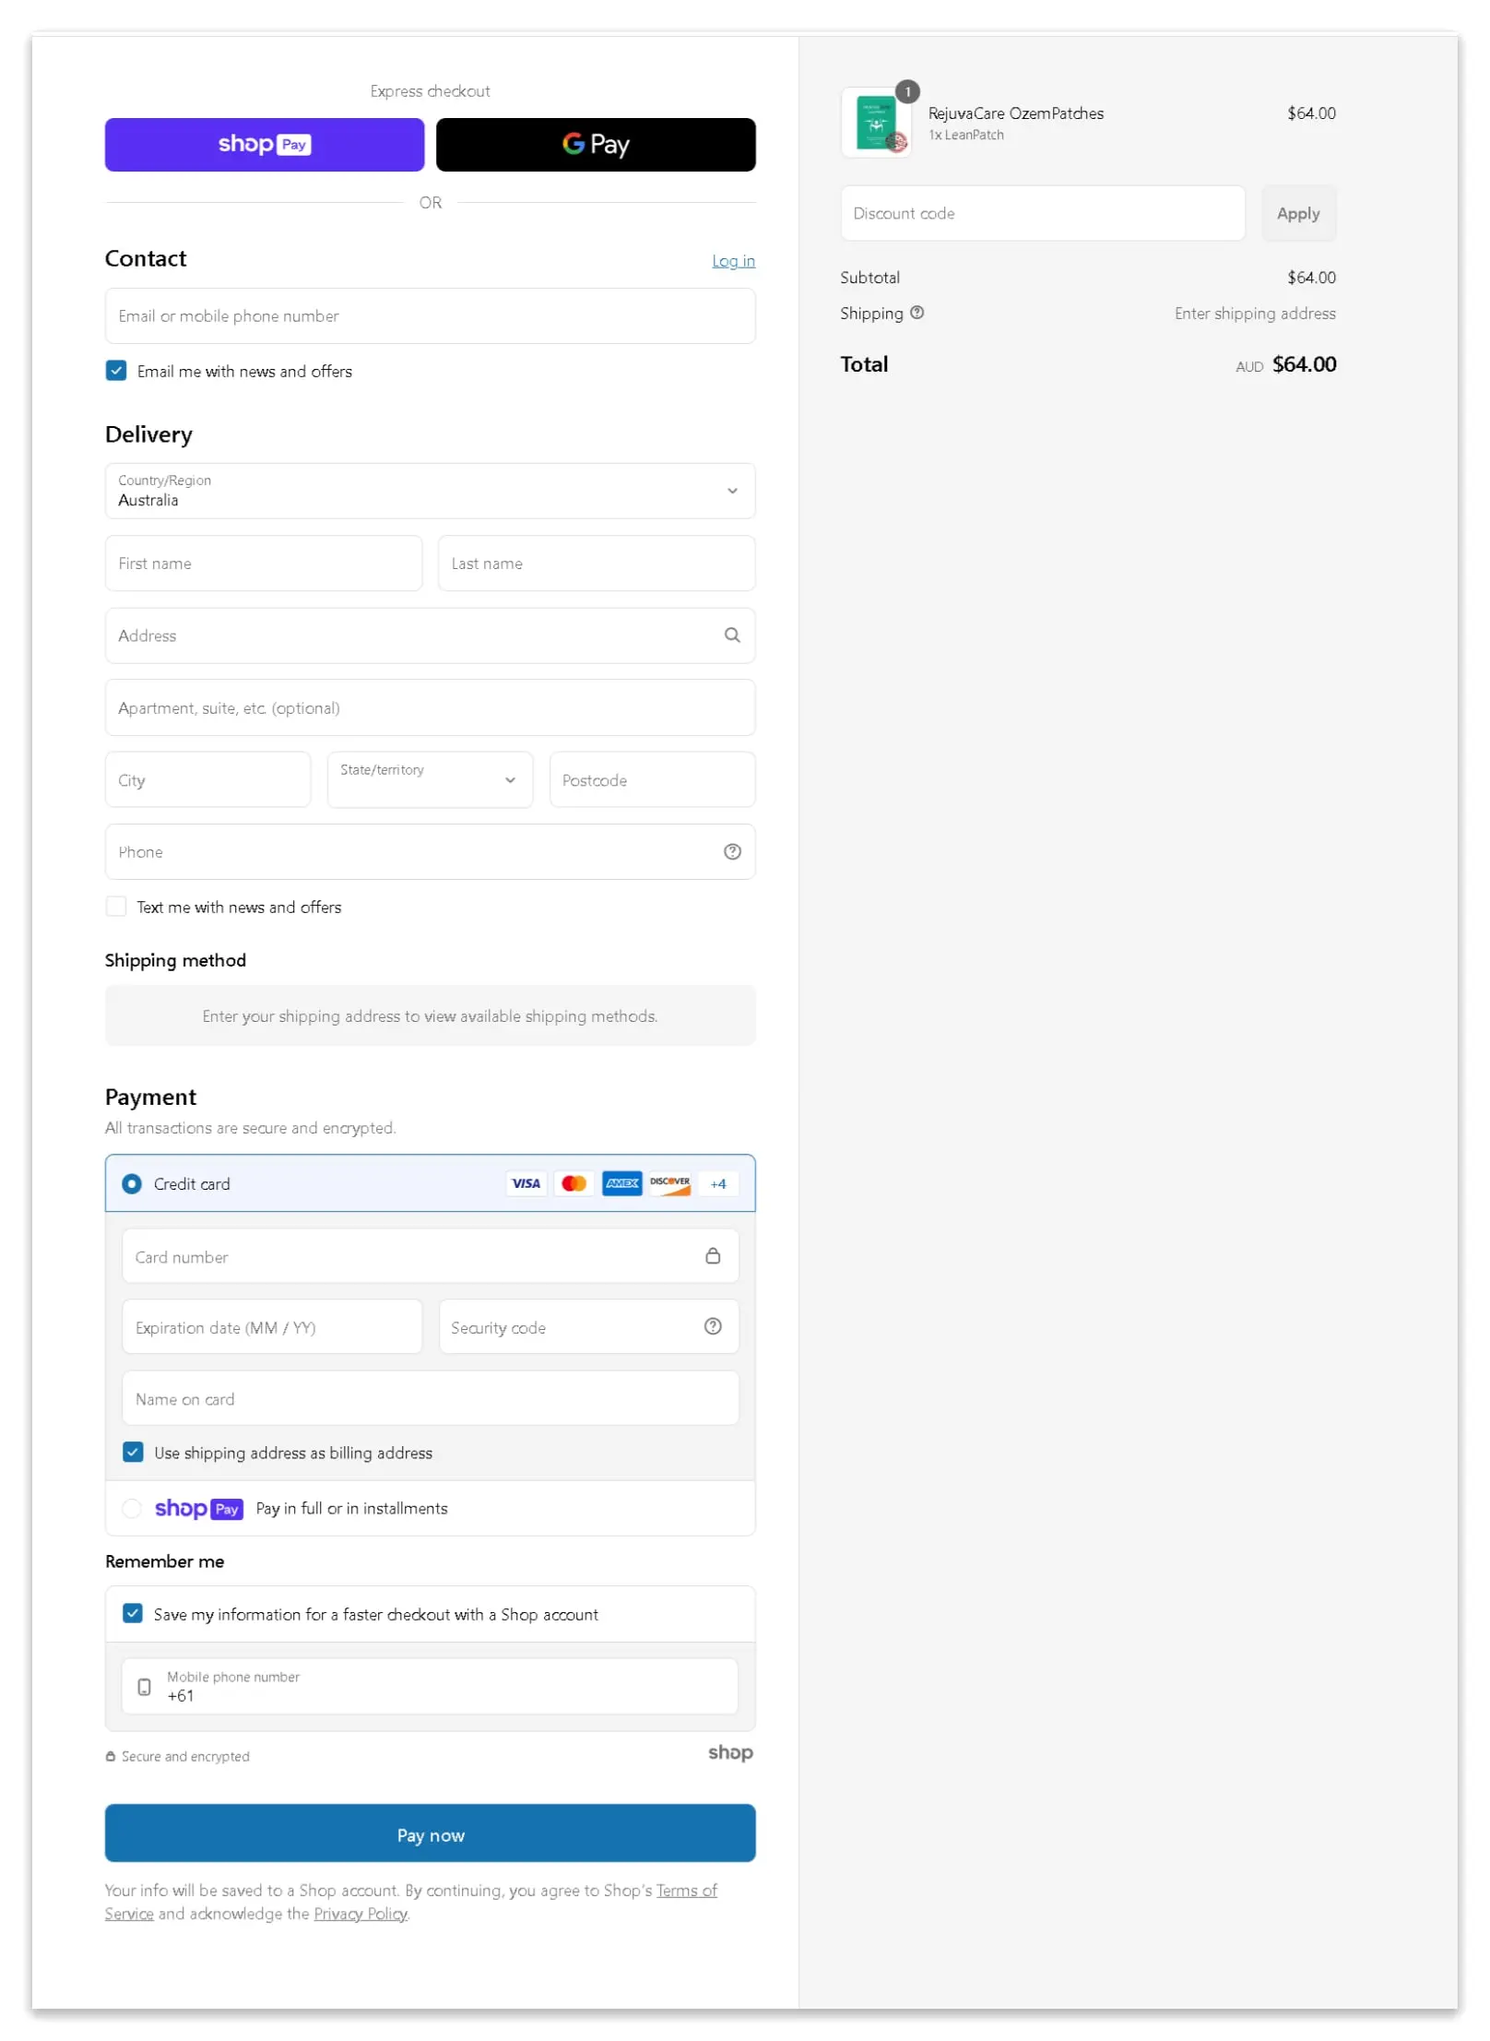The height and width of the screenshot is (2041, 1490).
Task: Click the Security code help icon
Action: pyautogui.click(x=712, y=1325)
